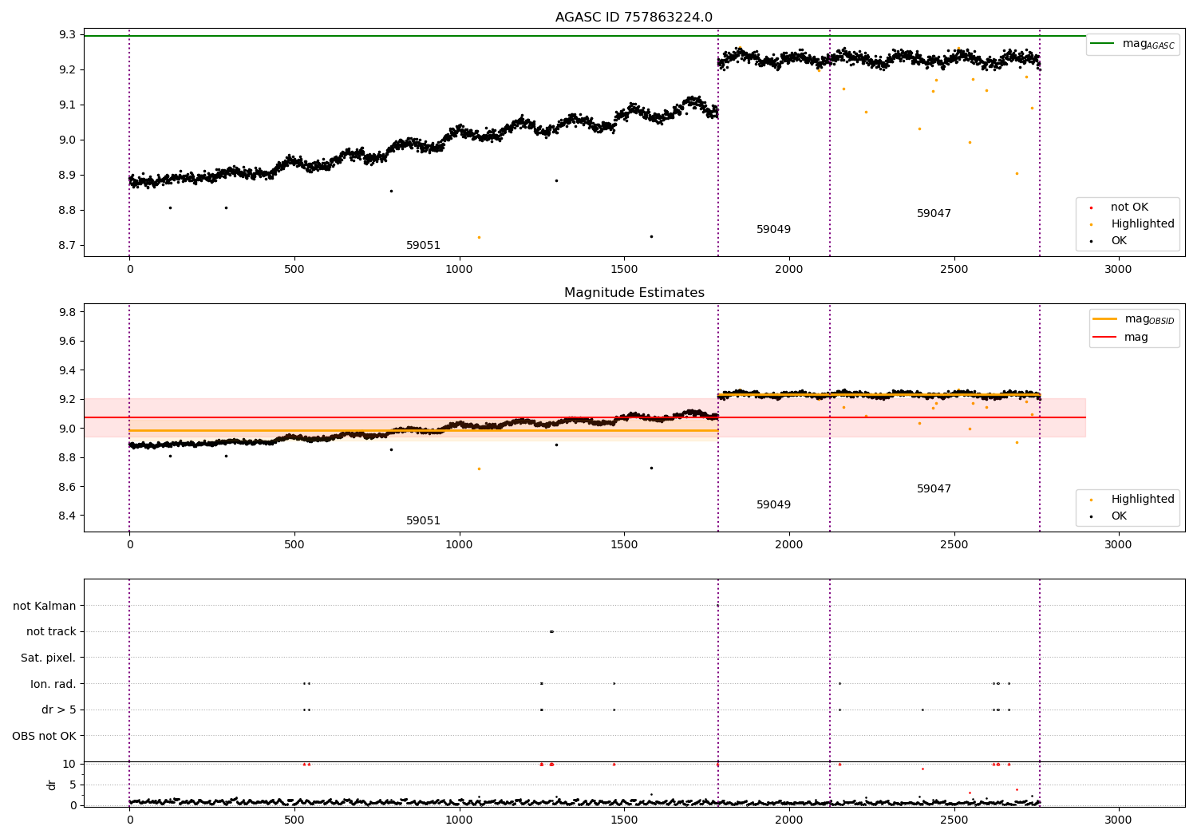Viewport: 1197px width, 838px height.
Task: Click the 'Magnitude Estimates' subplot title
Action: pos(634,293)
